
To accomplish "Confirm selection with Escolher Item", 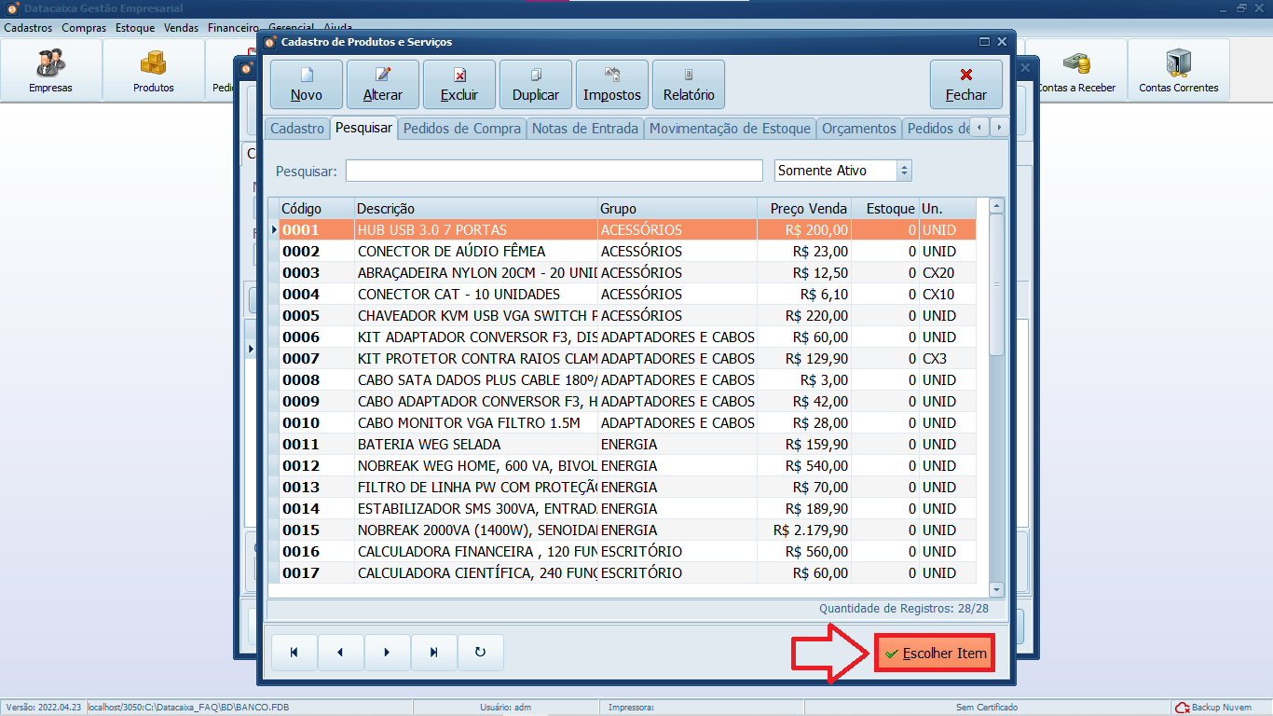I will click(x=935, y=654).
